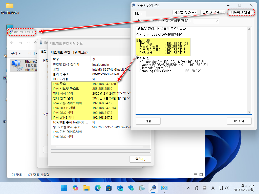259x194 pixels.
Task: Click the Samsung C51x Series printer line
Action: (171, 71)
